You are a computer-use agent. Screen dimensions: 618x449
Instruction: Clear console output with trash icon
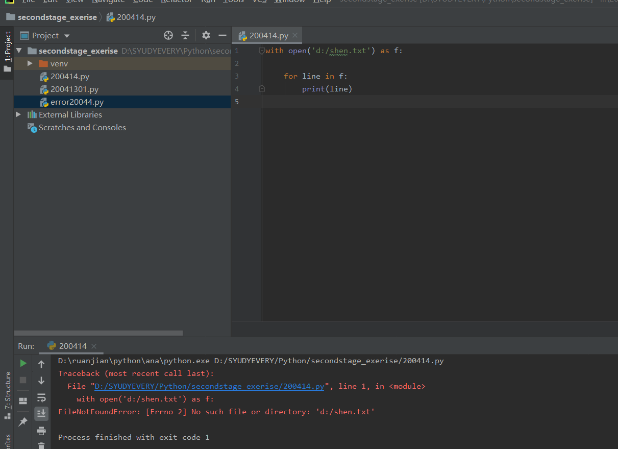pos(41,446)
